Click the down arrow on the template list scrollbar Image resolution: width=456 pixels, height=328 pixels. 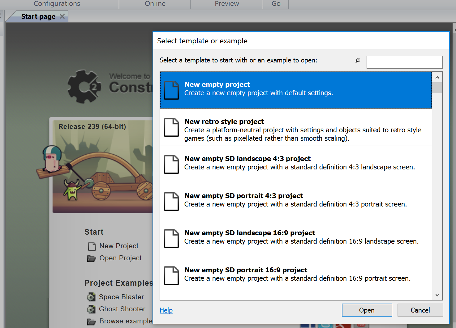[437, 295]
